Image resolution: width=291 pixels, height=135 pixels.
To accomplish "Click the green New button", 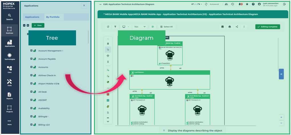I will (x=38, y=26).
